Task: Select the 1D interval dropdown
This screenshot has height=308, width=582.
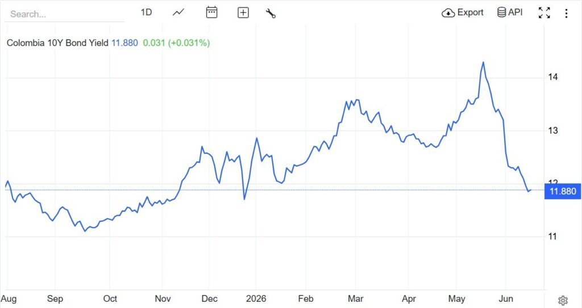Action: [146, 12]
